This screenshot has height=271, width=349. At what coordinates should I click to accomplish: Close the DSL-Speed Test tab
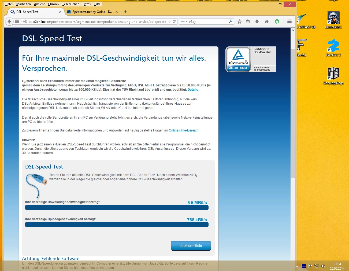pos(60,12)
